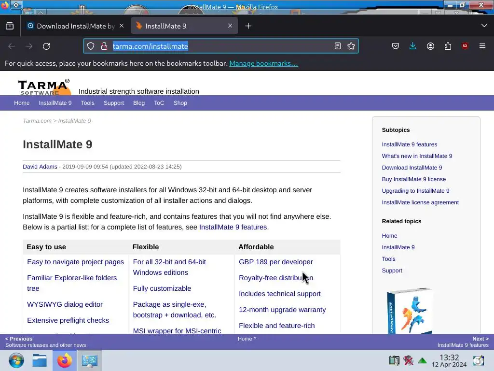Open Blog in the site navigation bar

(x=139, y=103)
